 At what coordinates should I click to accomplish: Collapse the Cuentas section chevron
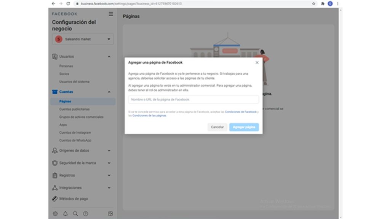(109, 92)
